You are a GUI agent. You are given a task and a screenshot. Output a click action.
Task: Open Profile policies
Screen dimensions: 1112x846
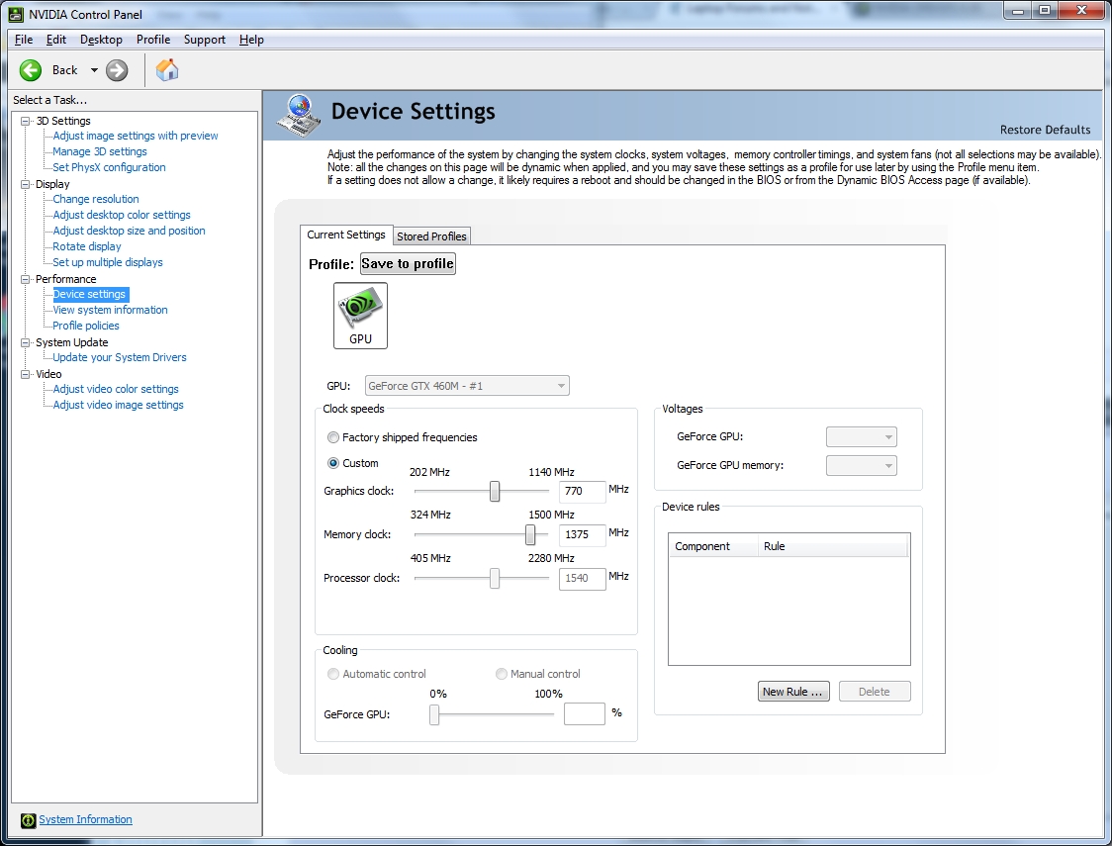86,326
